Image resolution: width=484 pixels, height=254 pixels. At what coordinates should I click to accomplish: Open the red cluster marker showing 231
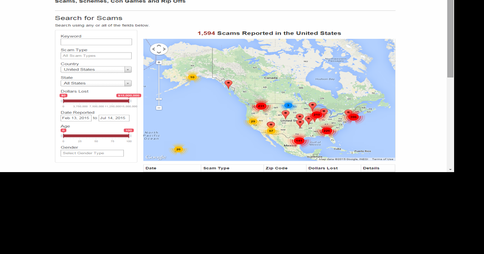[261, 106]
